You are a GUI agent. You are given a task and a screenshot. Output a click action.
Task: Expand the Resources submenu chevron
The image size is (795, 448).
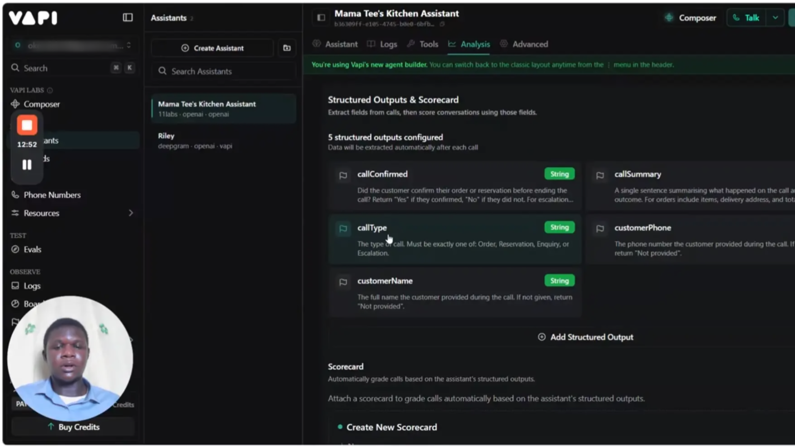tap(131, 213)
